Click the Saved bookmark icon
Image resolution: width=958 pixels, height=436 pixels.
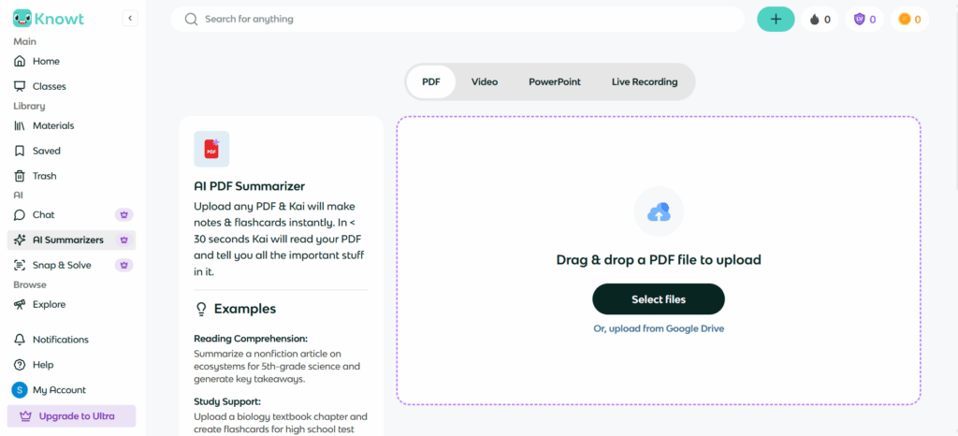click(x=21, y=151)
